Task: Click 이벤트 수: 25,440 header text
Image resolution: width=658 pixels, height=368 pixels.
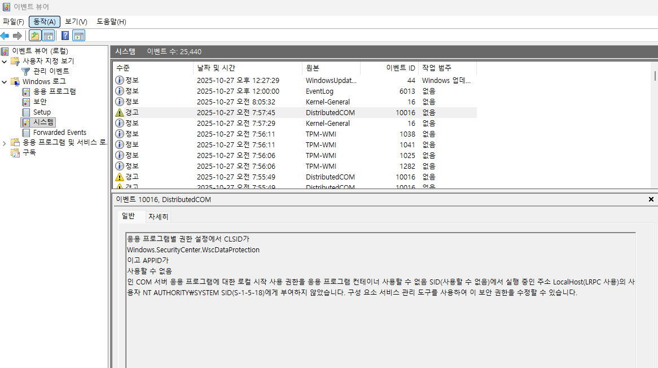Action: [x=174, y=51]
